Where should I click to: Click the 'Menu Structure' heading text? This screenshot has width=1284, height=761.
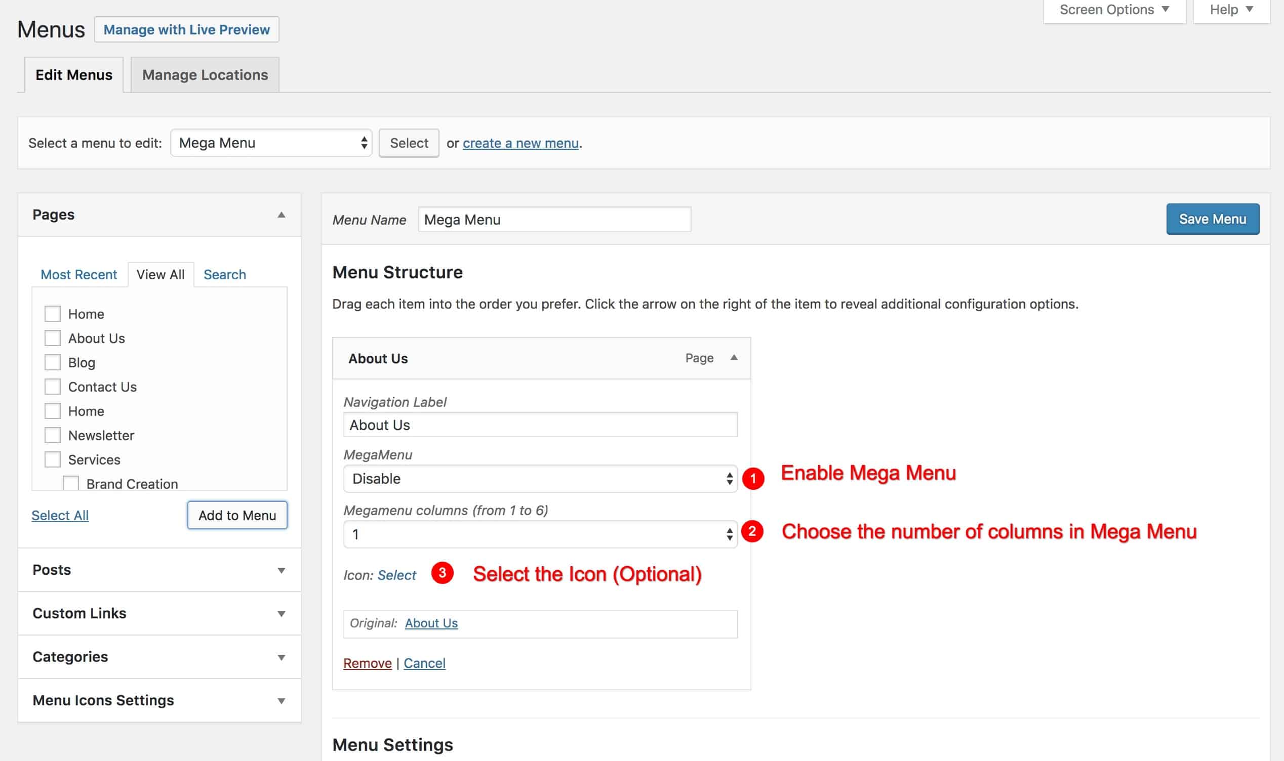397,272
